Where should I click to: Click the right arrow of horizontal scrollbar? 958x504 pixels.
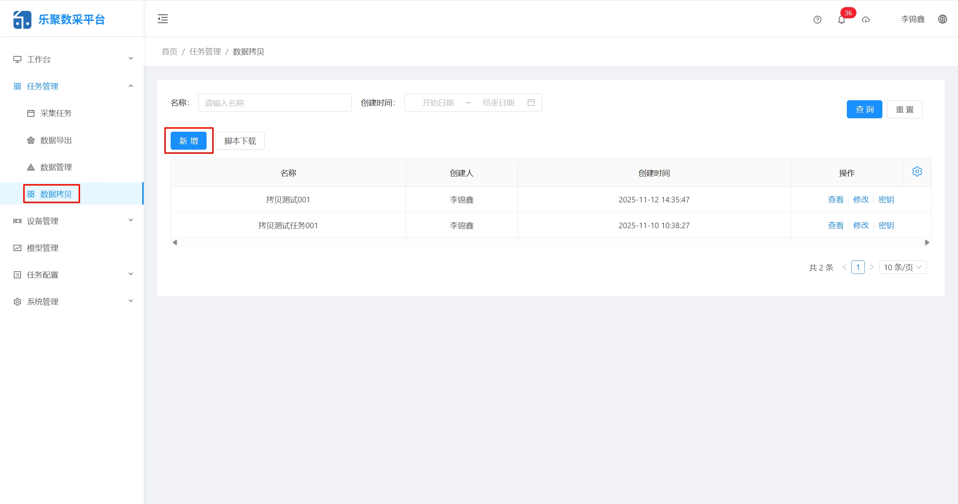tap(927, 242)
